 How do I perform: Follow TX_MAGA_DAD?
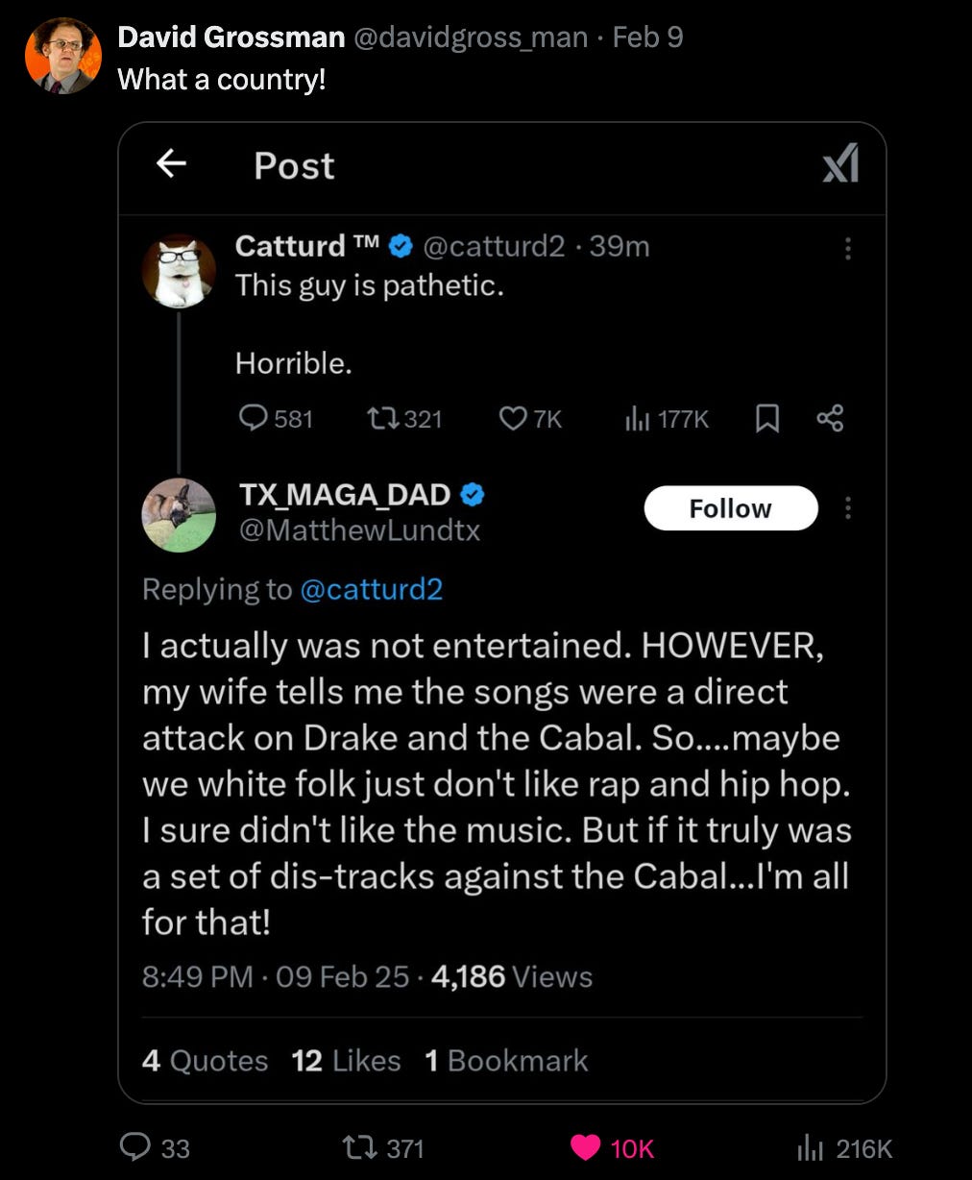(x=730, y=507)
